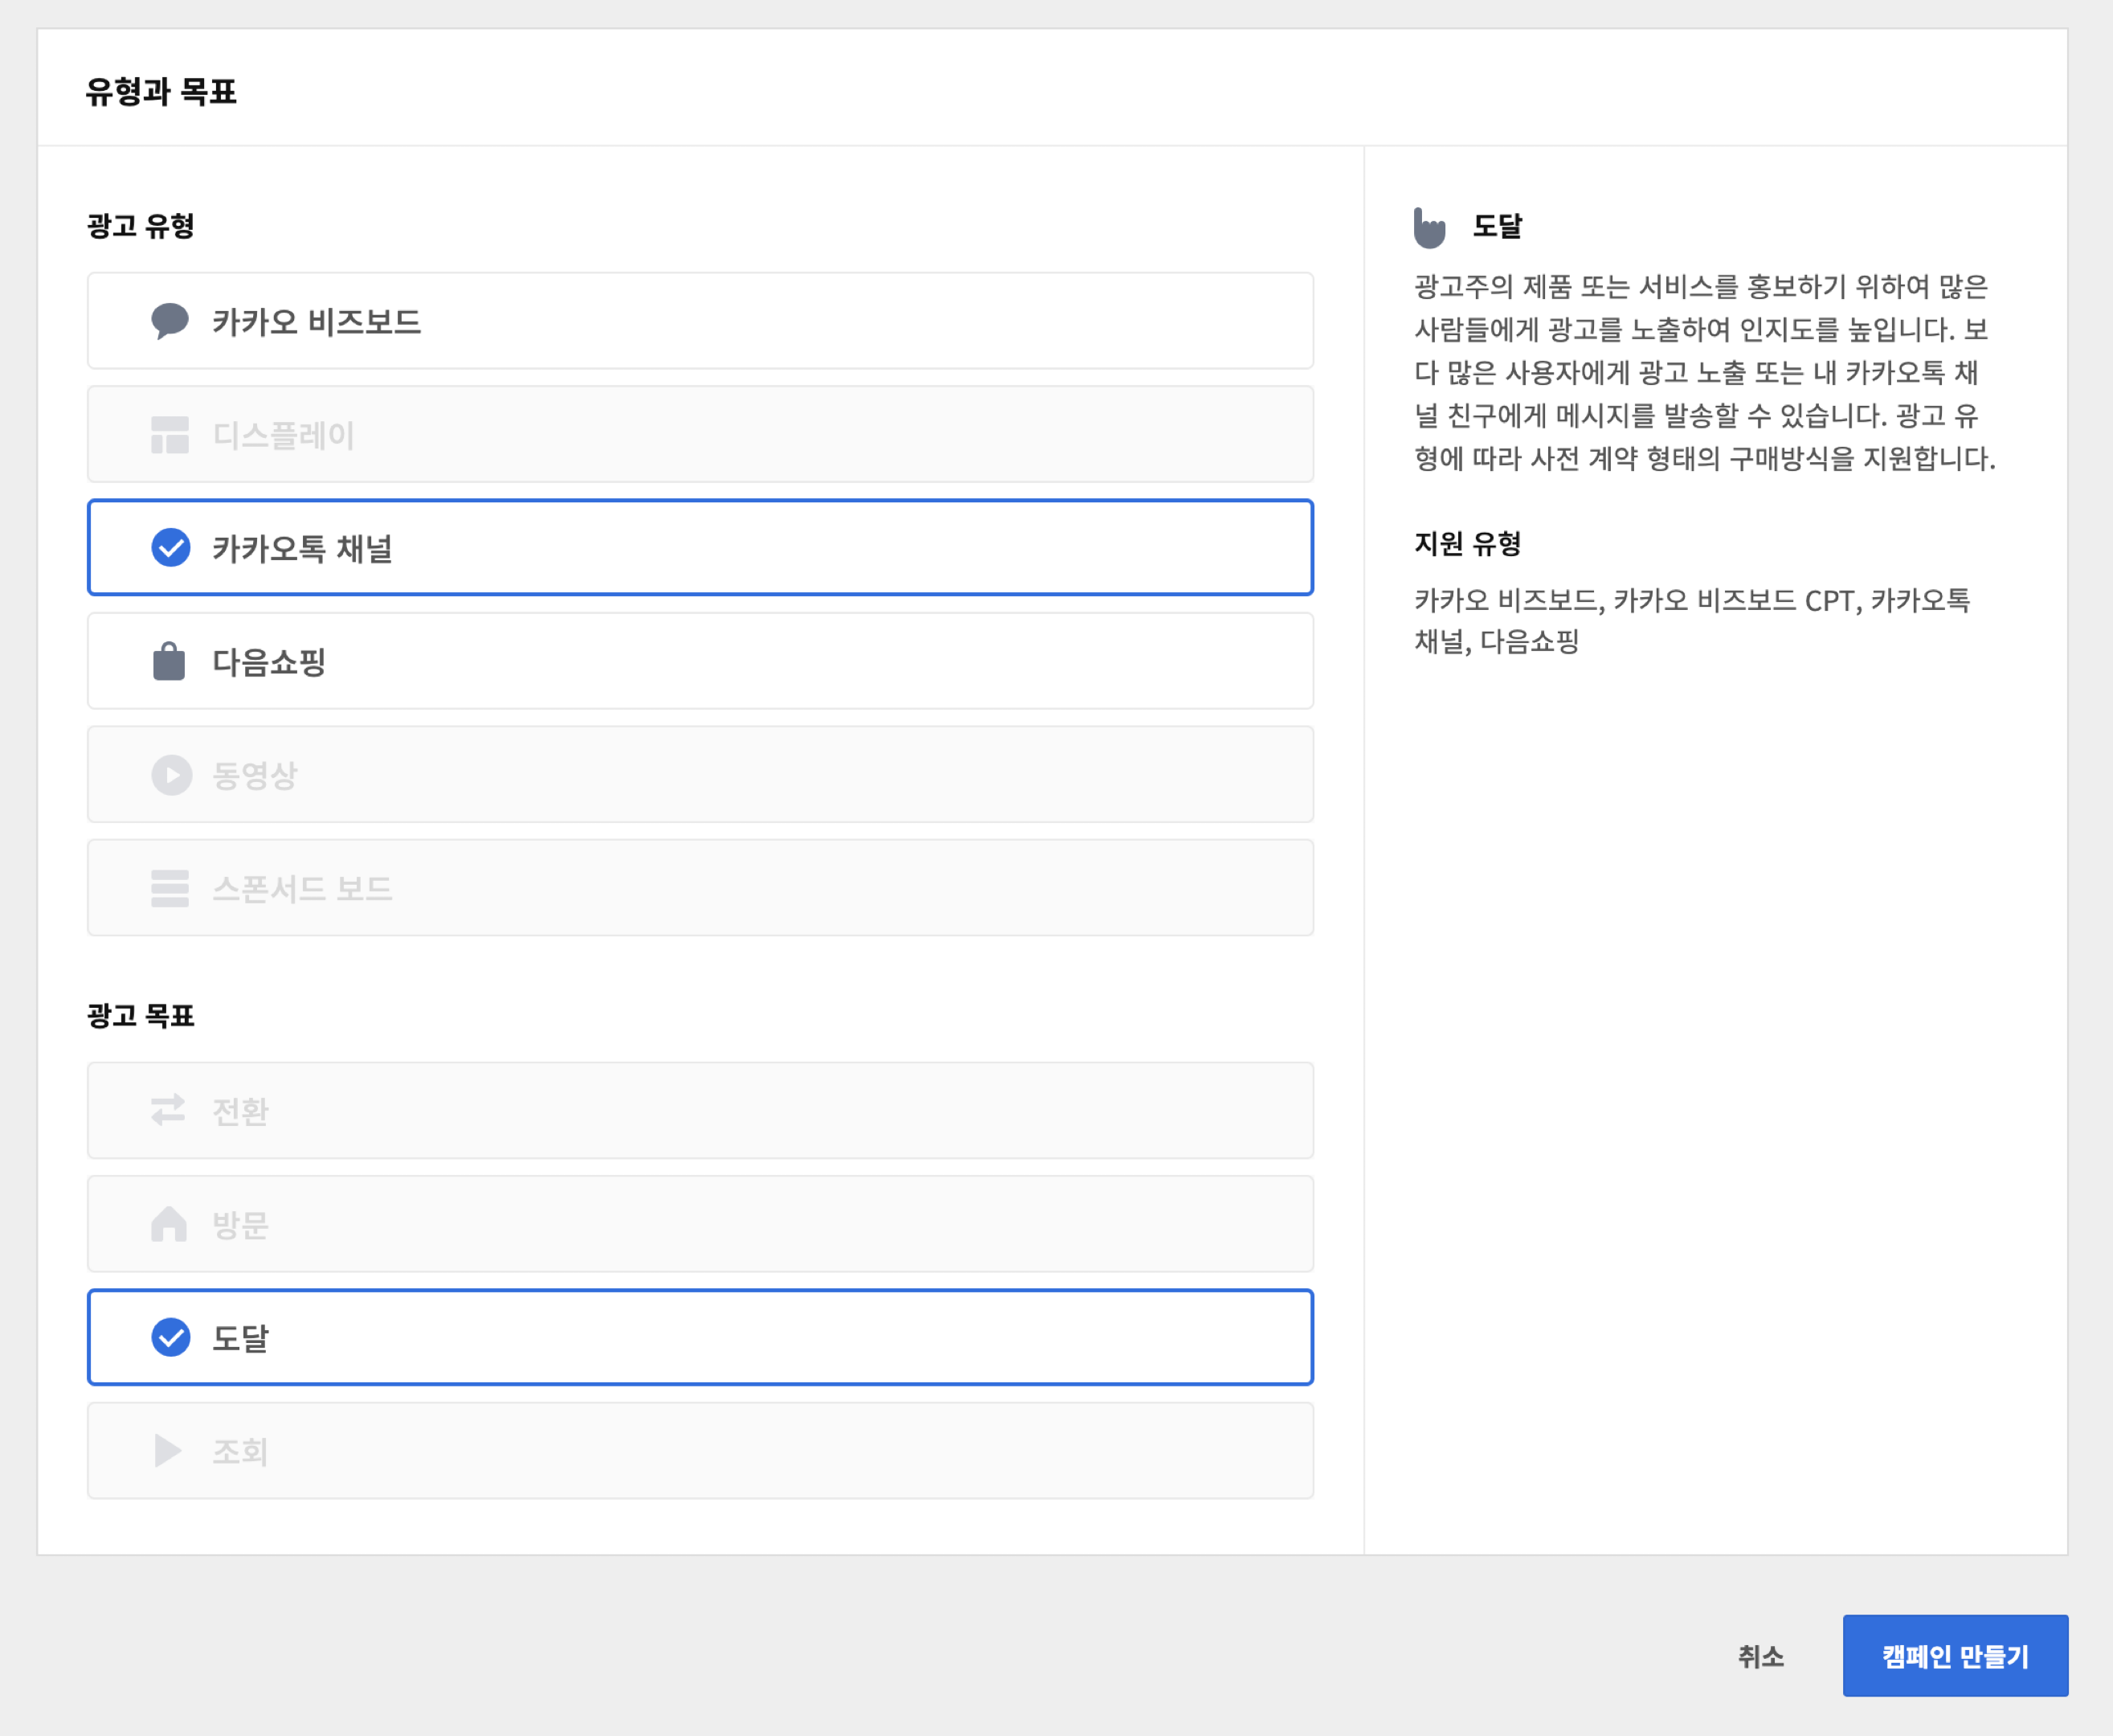Choose the 디스플레이 ad type option
The image size is (2113, 1736).
click(x=701, y=435)
